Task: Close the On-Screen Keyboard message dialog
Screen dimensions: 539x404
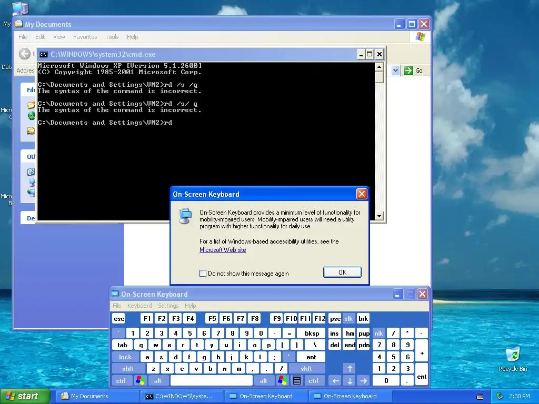Action: coord(362,194)
